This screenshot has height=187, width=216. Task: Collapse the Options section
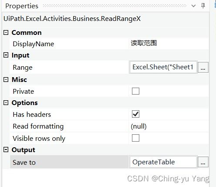pyautogui.click(x=6, y=103)
